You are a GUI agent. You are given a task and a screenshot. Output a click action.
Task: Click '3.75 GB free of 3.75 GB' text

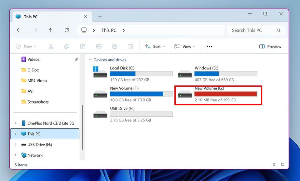130,120
